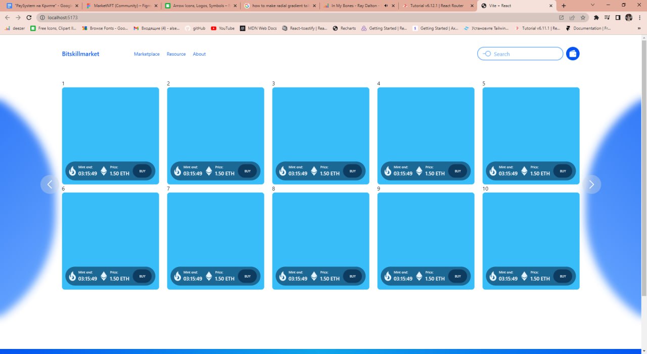Screen dimensions: 647x354
Task: Toggle the Chrome side panel icon
Action: click(x=618, y=17)
